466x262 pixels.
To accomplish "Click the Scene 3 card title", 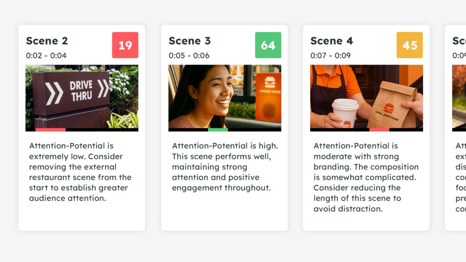I will pyautogui.click(x=189, y=41).
